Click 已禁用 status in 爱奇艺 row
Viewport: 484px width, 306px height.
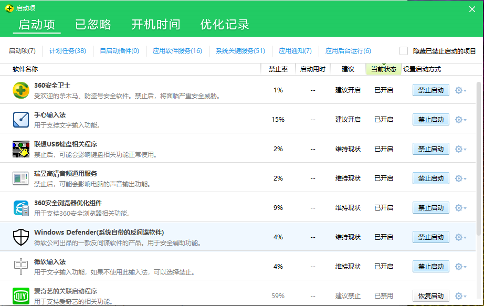(384, 296)
